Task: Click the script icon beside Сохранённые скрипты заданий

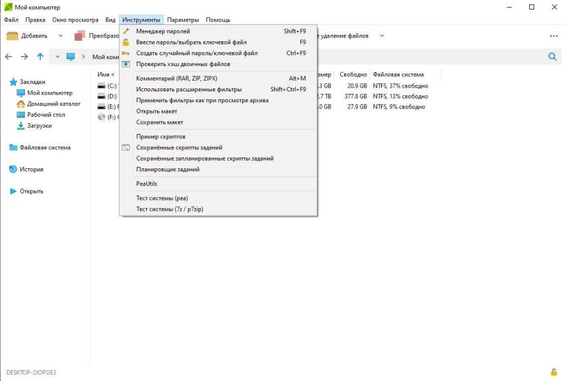Action: tap(126, 147)
